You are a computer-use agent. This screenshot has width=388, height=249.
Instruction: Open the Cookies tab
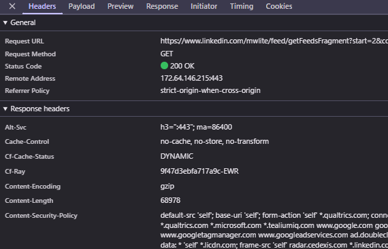pos(279,6)
